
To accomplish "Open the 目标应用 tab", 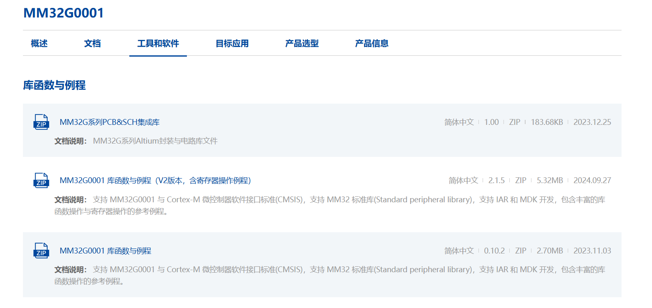I will pyautogui.click(x=232, y=43).
